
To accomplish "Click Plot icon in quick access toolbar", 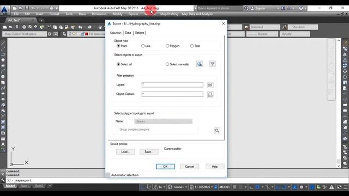I will coord(51,8).
